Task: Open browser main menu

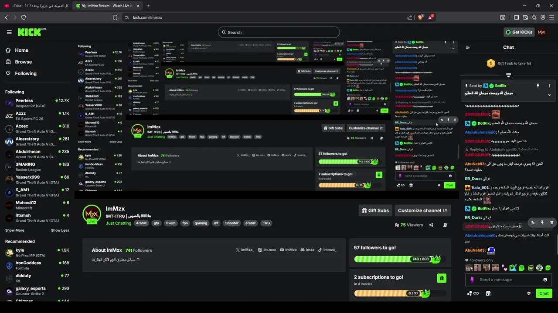Action: (552, 17)
